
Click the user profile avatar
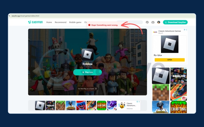159,22
